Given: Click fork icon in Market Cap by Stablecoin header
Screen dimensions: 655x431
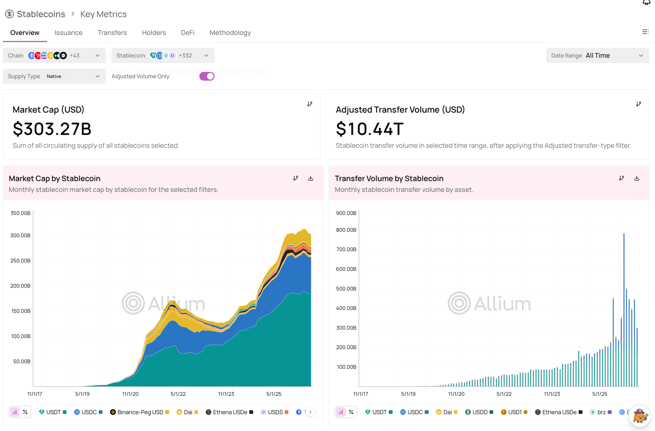Looking at the screenshot, I should [x=296, y=178].
